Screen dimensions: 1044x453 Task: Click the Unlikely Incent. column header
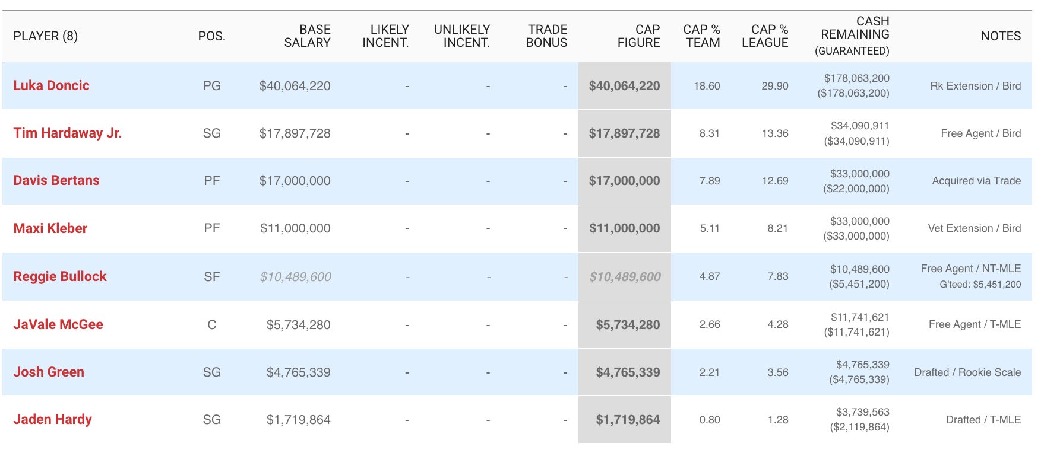coord(462,36)
